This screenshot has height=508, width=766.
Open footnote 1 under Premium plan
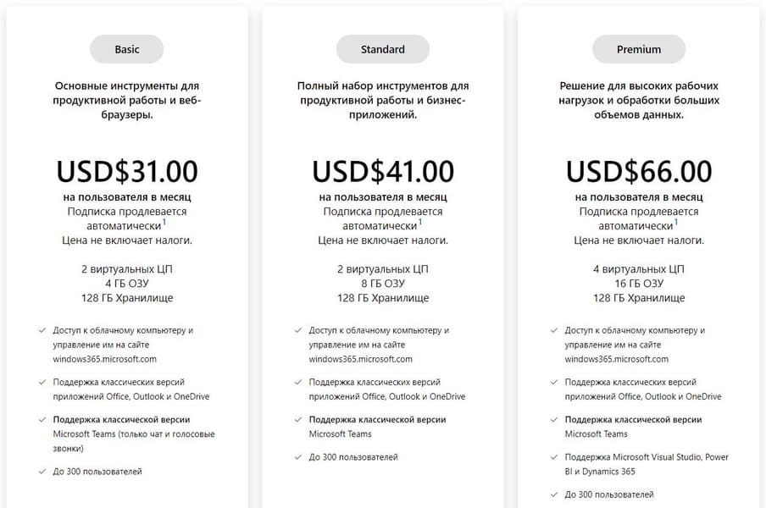click(x=676, y=223)
